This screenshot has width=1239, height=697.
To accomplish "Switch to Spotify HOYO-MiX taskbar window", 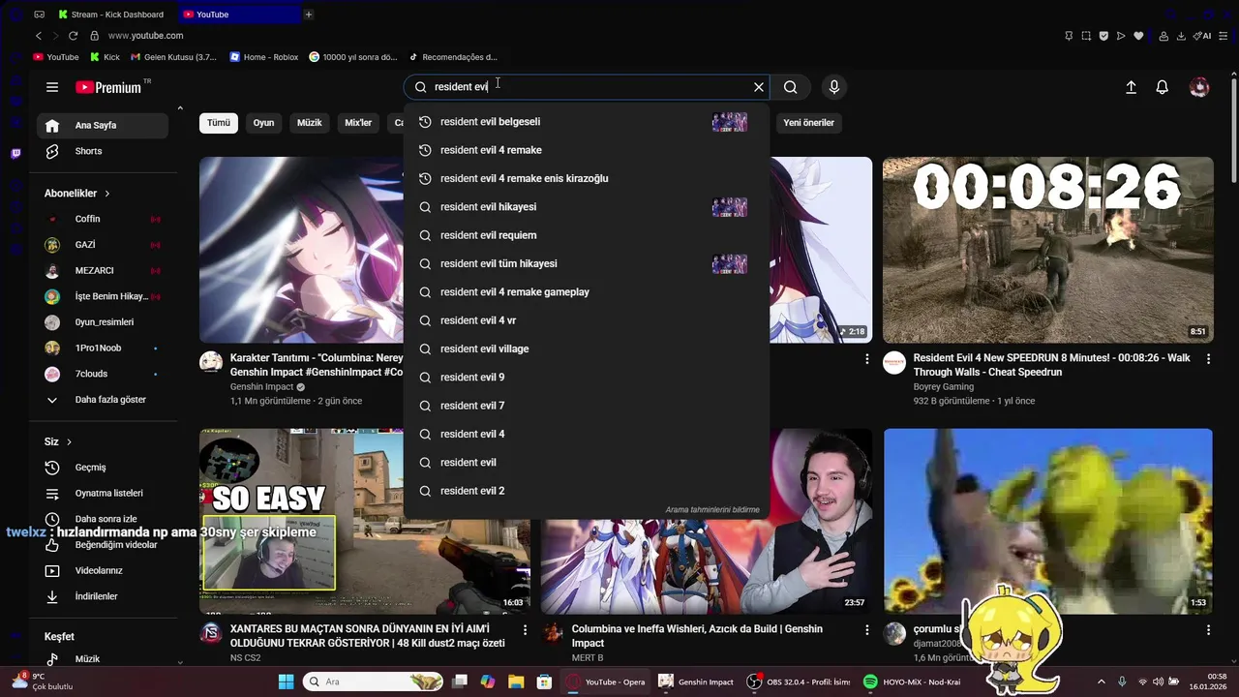I will pyautogui.click(x=913, y=682).
